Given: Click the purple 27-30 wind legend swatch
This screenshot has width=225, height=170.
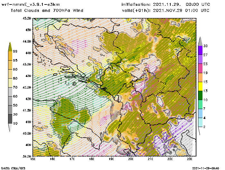Looking at the screenshot, I should click(200, 50).
